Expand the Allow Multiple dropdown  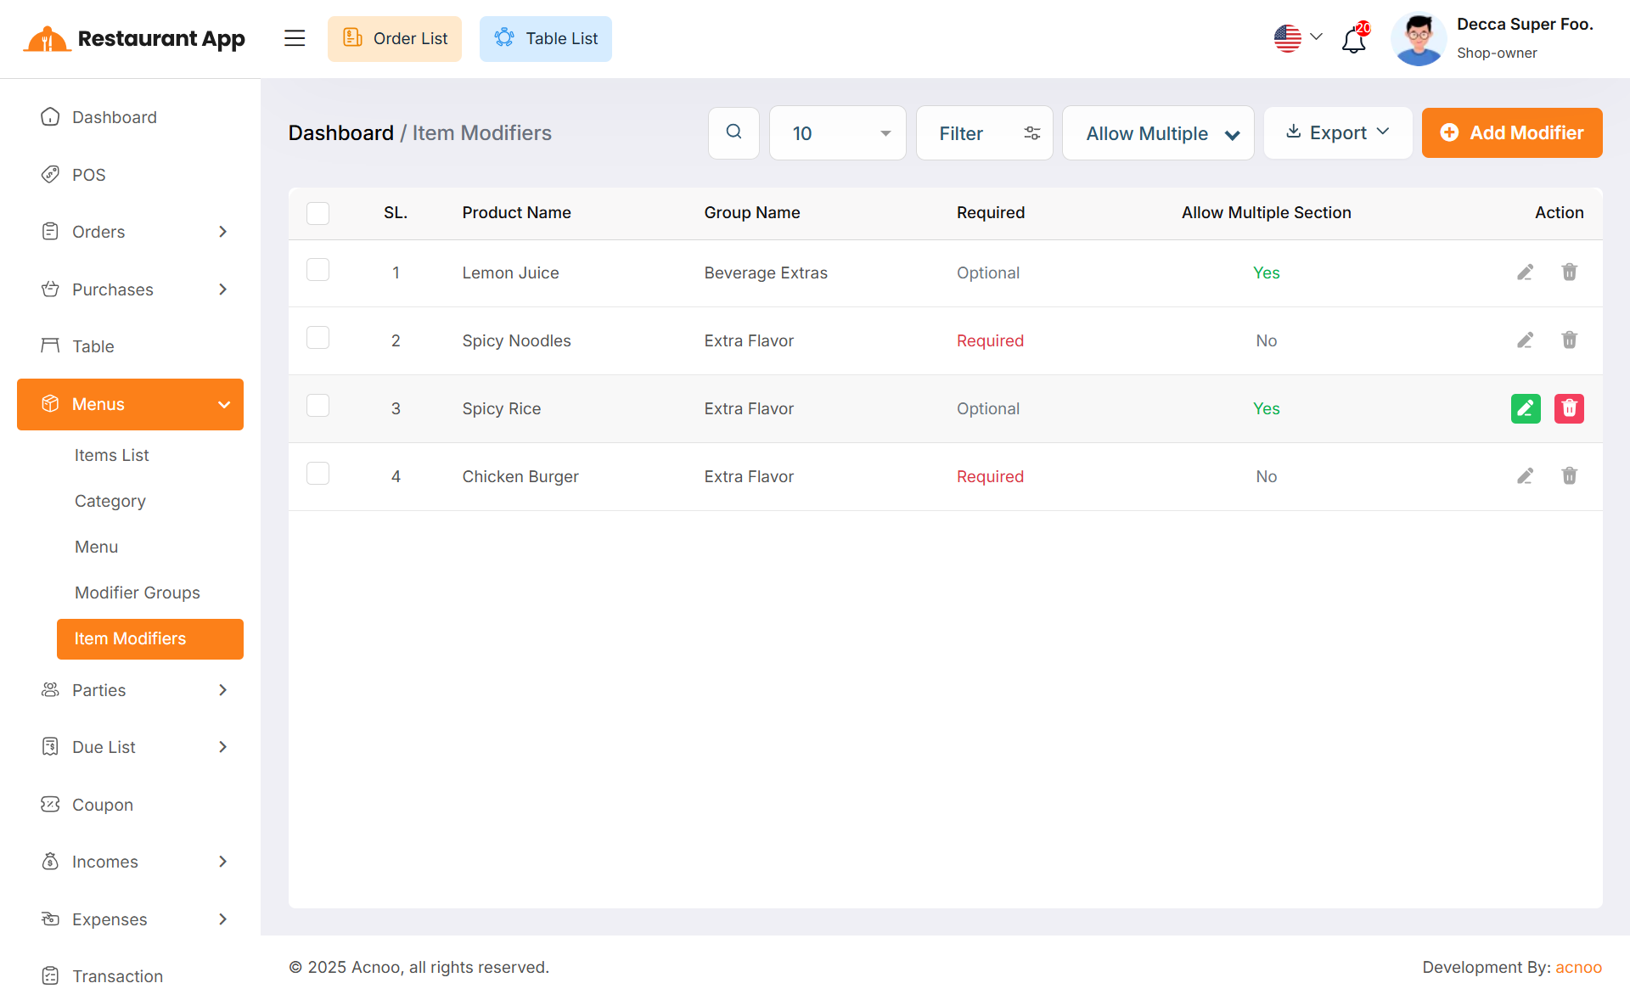pos(1157,133)
